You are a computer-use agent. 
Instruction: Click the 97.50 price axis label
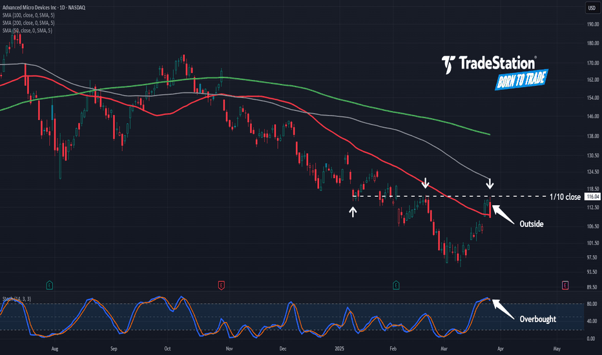pos(593,257)
